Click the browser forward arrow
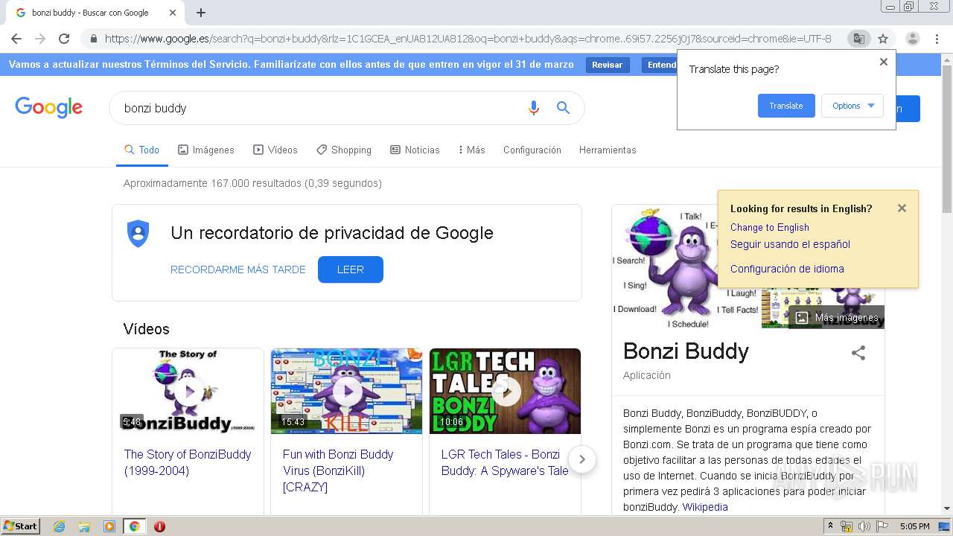 pyautogui.click(x=40, y=39)
